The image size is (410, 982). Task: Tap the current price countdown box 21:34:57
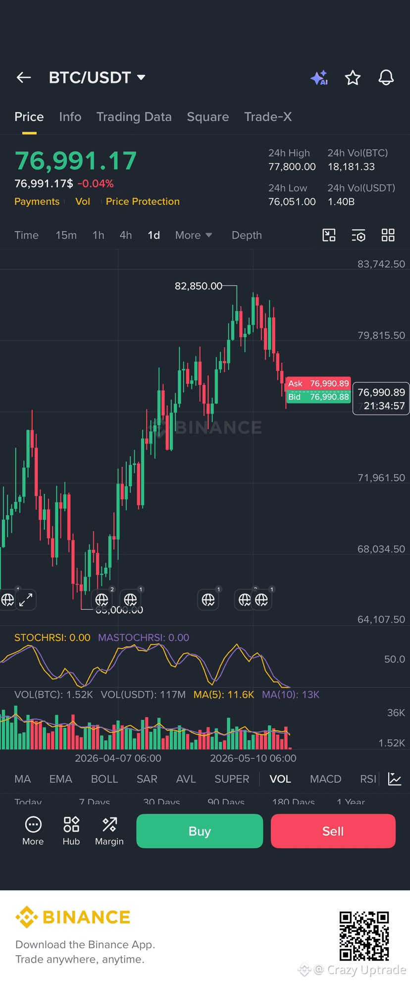click(x=381, y=399)
